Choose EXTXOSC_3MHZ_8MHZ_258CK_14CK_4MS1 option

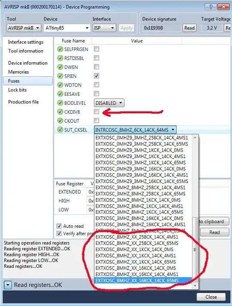143,188
